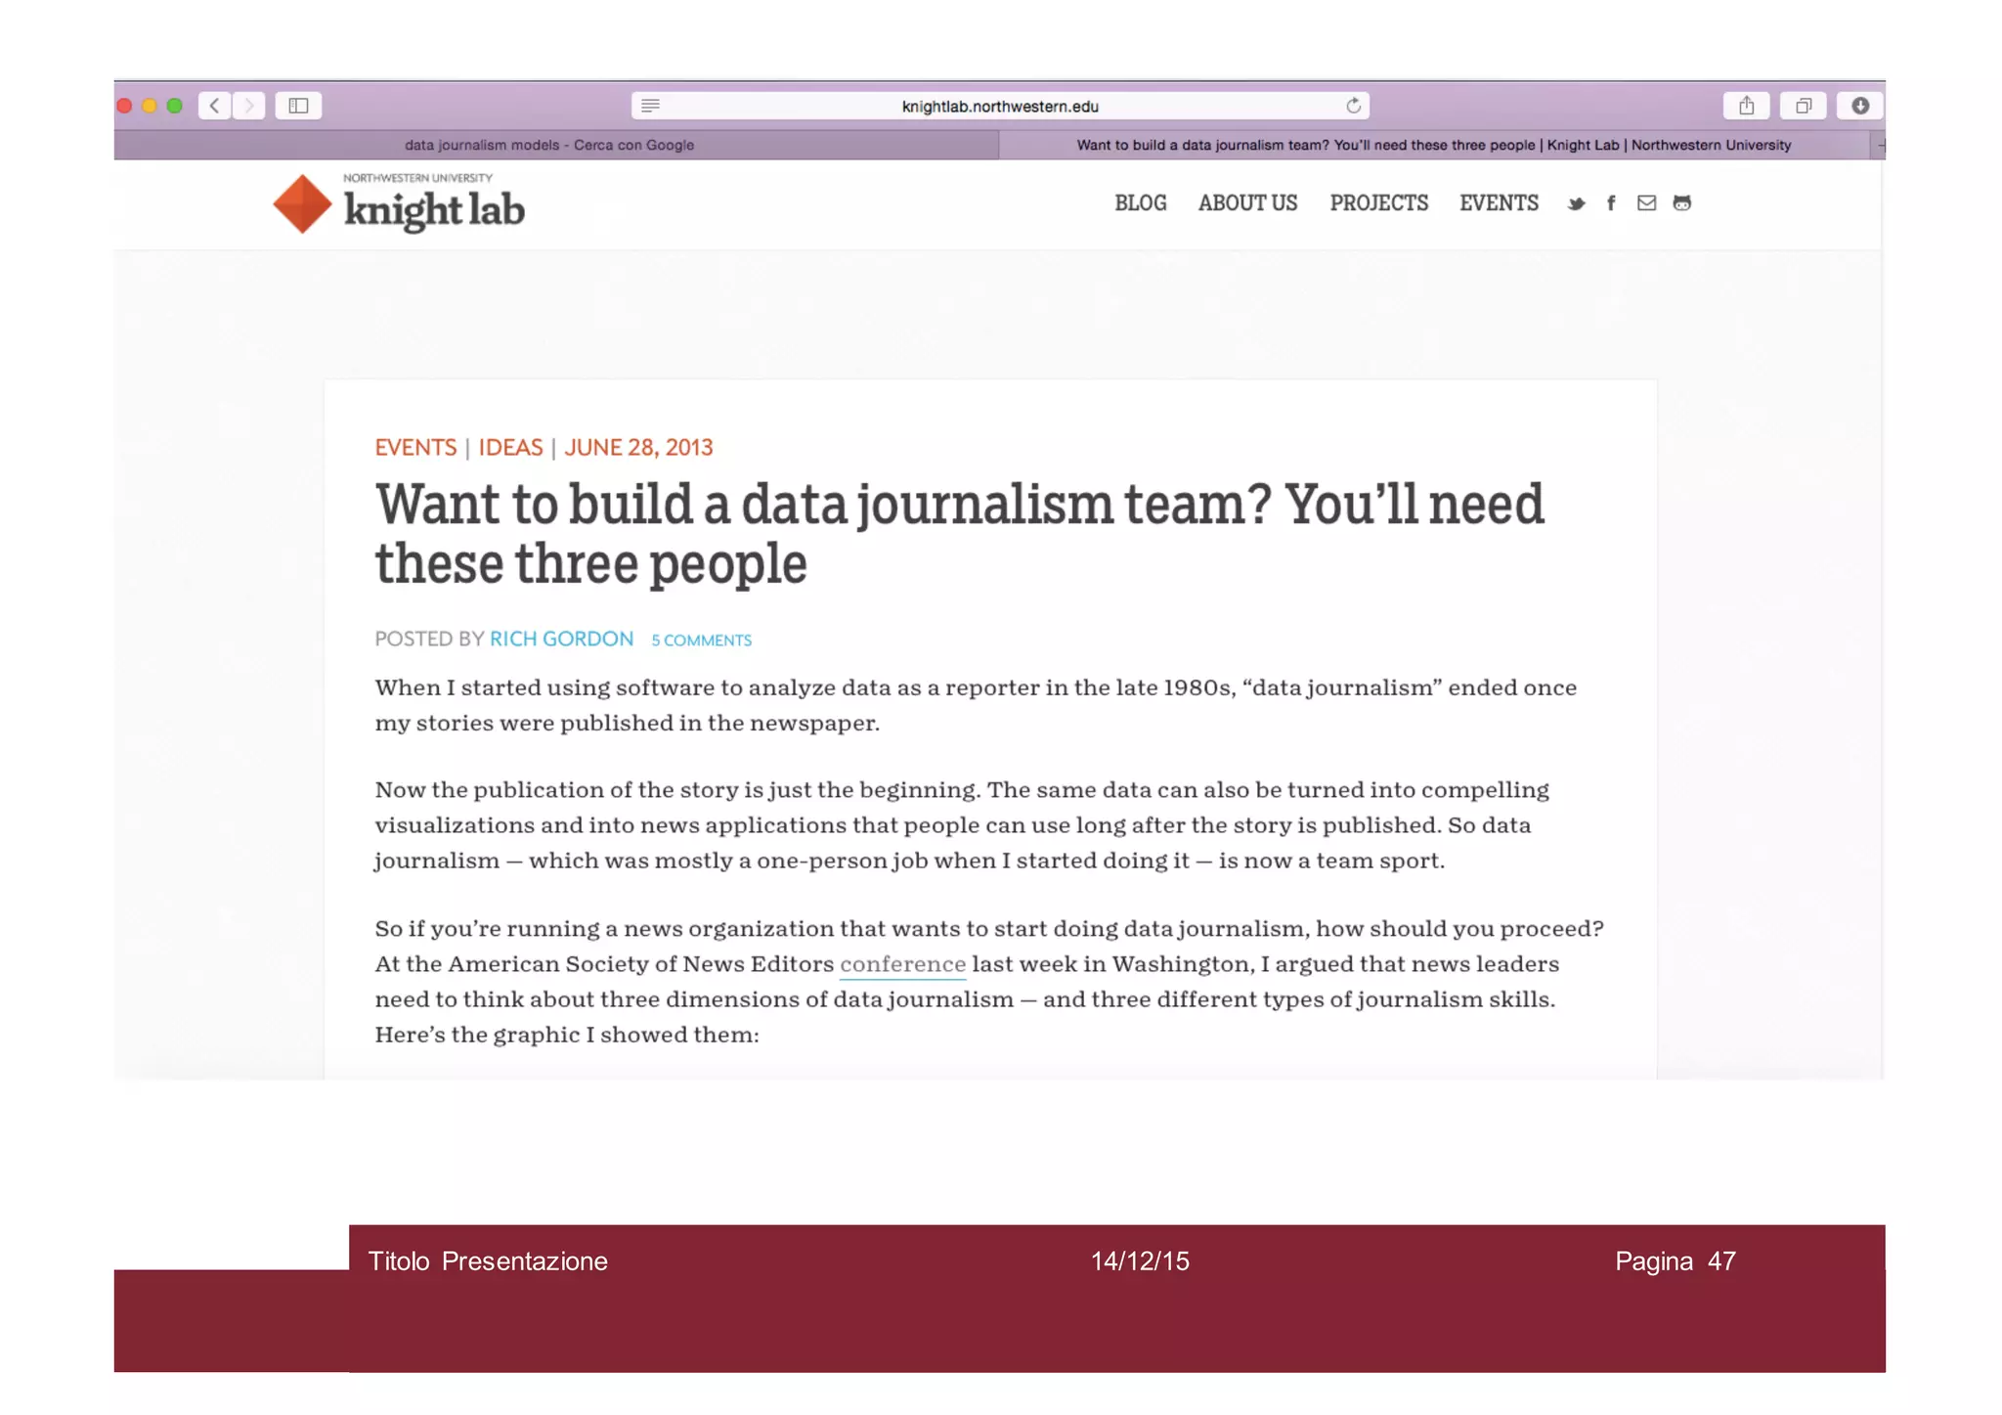
Task: Reload page with the refresh icon
Action: pyautogui.click(x=1353, y=106)
